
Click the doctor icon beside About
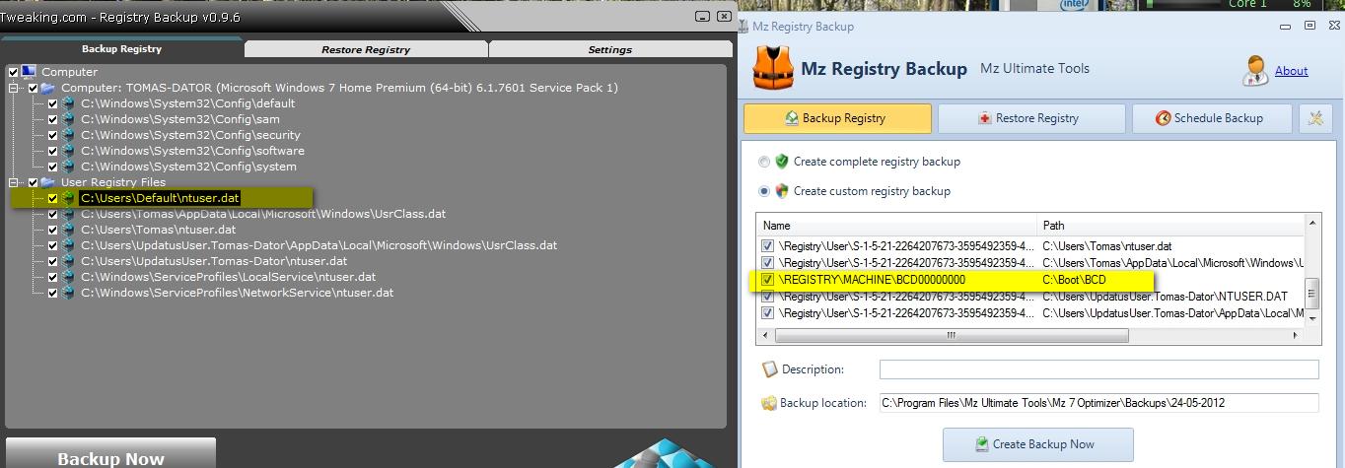pyautogui.click(x=1255, y=71)
